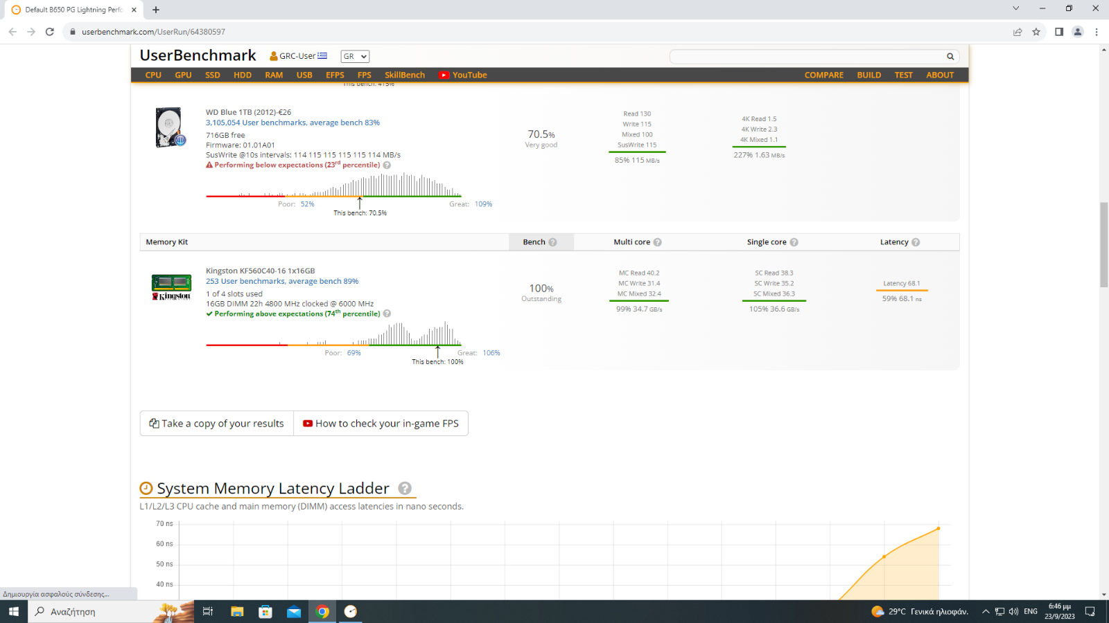
Task: Click the Memory Kit section header
Action: coord(167,242)
